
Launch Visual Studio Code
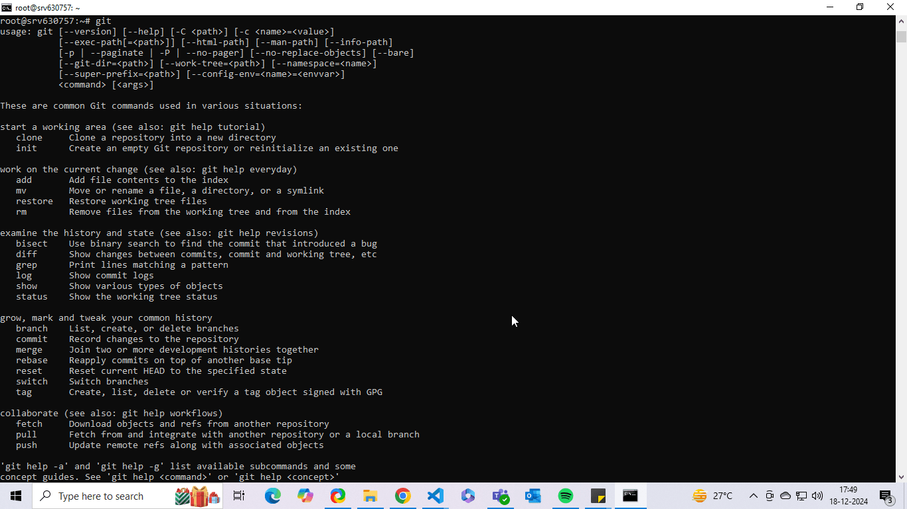pos(434,496)
